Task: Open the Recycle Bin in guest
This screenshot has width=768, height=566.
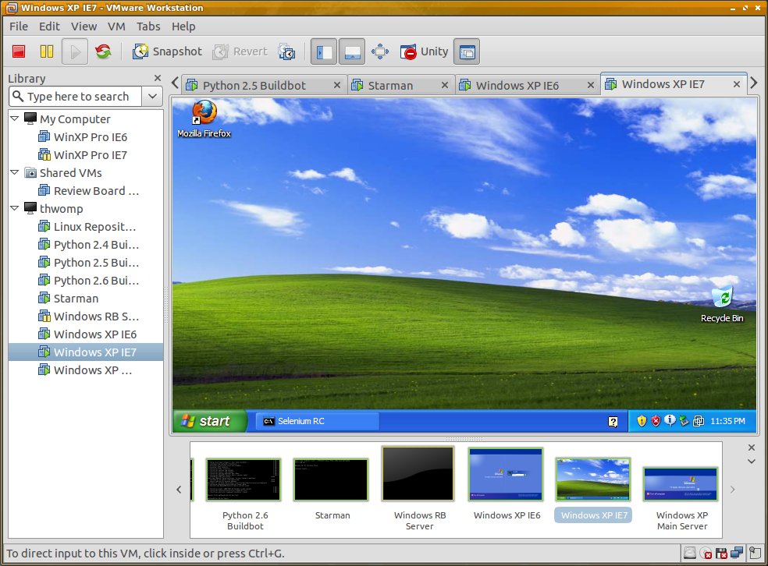Action: pos(722,304)
